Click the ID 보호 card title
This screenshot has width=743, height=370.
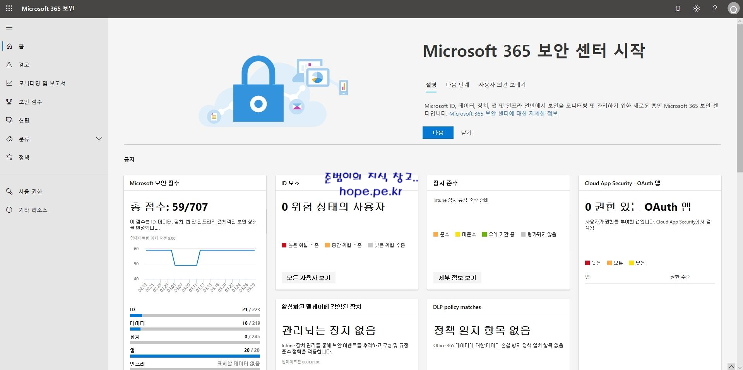(x=290, y=183)
